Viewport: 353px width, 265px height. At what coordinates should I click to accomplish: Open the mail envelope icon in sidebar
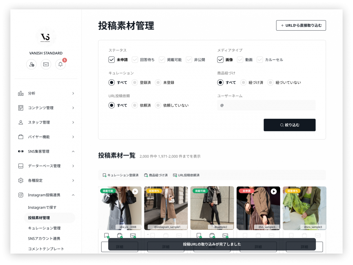coord(46,64)
